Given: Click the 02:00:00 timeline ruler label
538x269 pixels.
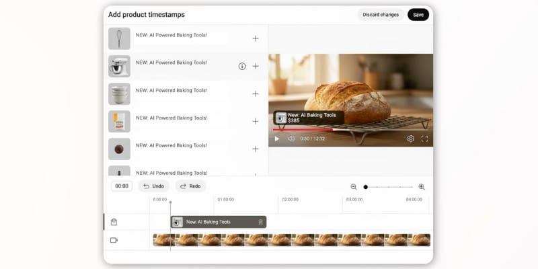Looking at the screenshot, I should [291, 199].
